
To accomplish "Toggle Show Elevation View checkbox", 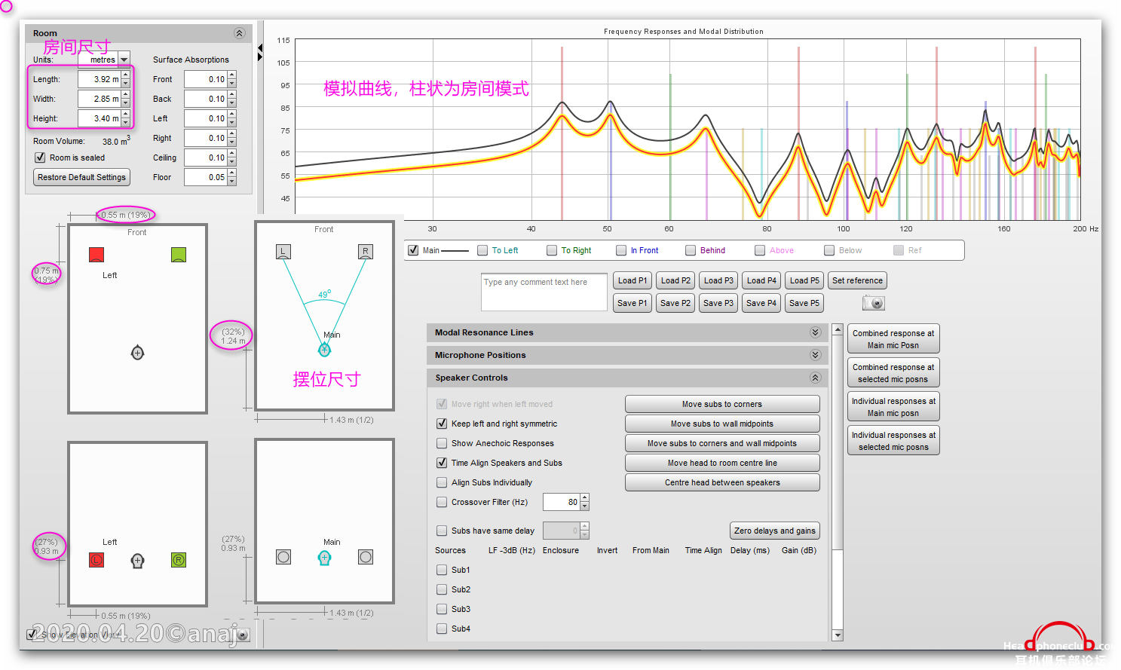I will pyautogui.click(x=32, y=635).
